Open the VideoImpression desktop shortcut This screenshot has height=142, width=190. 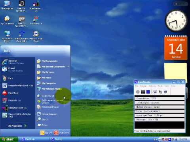click(x=36, y=6)
